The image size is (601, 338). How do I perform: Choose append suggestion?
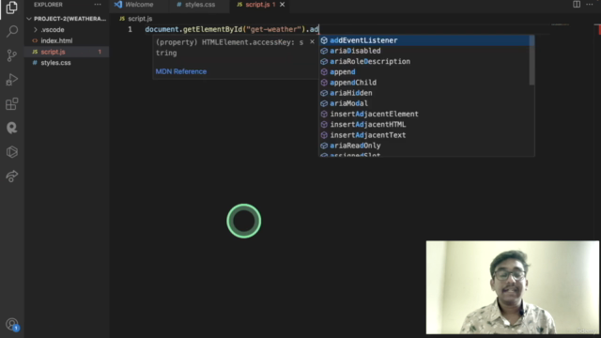[x=424, y=71]
